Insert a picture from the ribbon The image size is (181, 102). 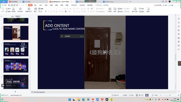pyautogui.click(x=120, y=9)
